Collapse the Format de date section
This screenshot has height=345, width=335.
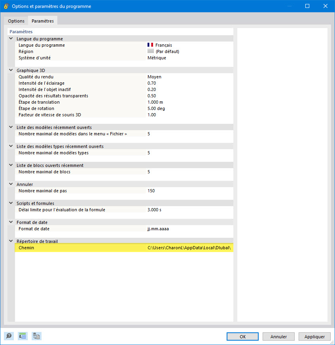pos(10,222)
